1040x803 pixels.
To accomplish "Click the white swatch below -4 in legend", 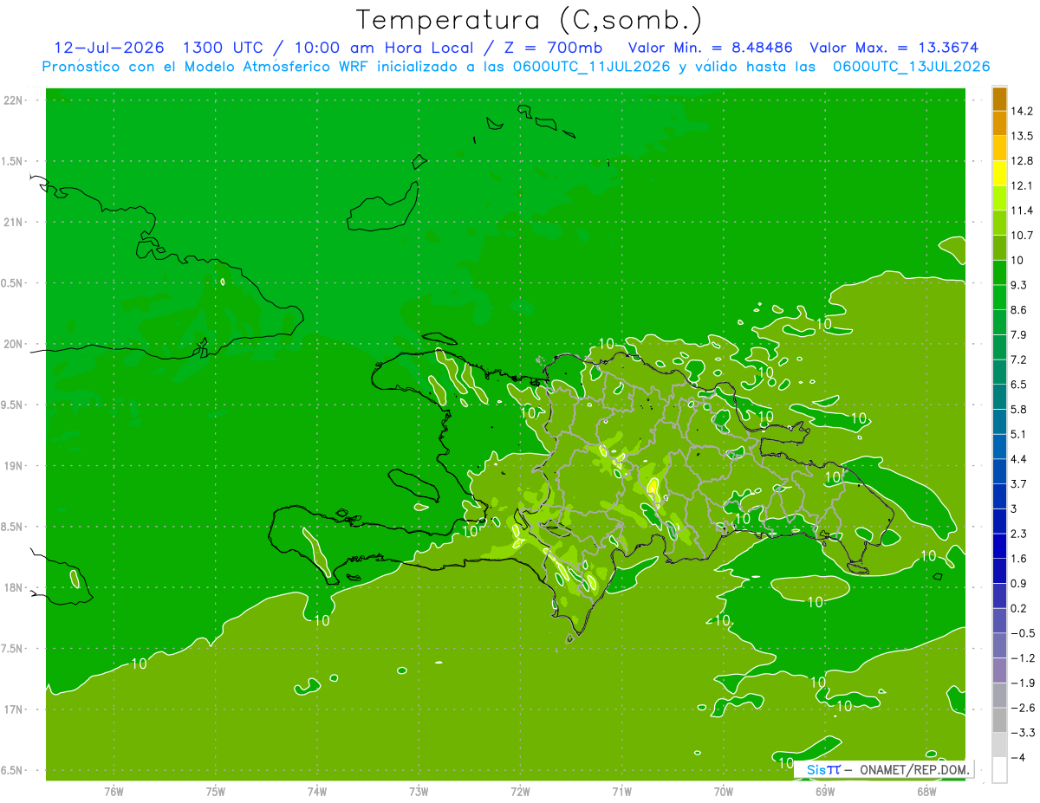I will (x=999, y=770).
